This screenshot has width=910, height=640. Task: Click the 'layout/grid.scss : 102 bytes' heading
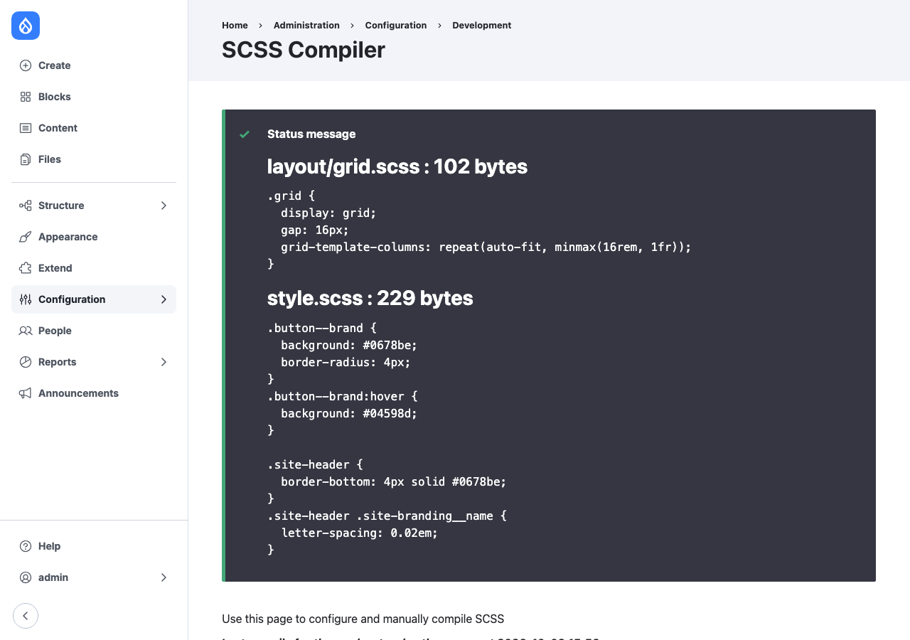(x=397, y=166)
